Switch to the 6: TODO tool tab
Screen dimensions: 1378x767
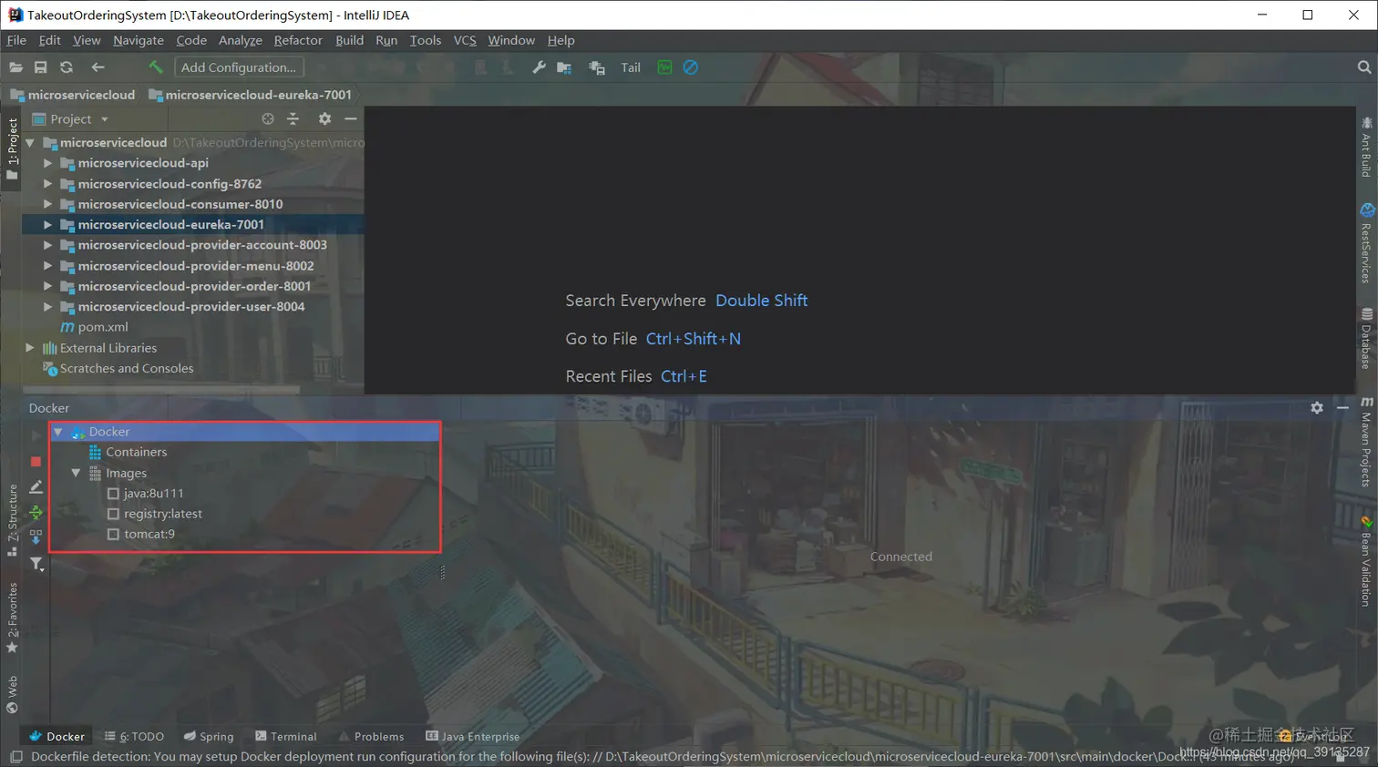pyautogui.click(x=134, y=736)
